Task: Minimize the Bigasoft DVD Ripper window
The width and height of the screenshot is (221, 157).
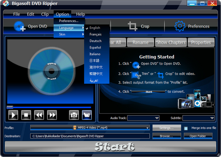Action: (192, 3)
